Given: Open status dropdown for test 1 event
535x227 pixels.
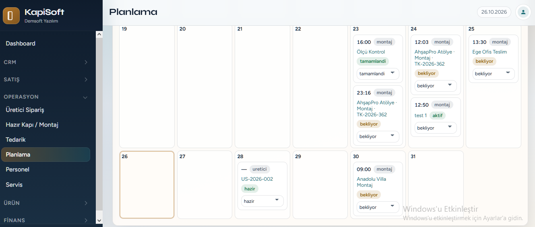Looking at the screenshot, I should (x=436, y=128).
